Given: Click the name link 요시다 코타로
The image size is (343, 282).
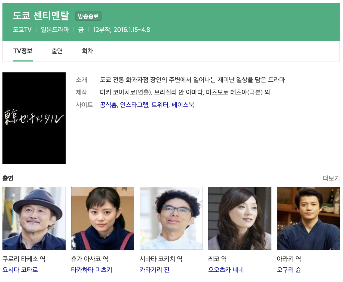Looking at the screenshot, I should tap(20, 270).
